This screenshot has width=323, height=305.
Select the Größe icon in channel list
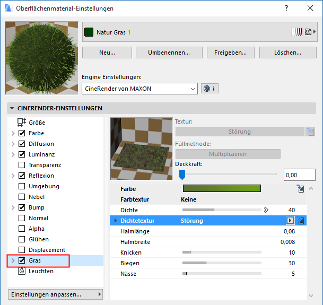(x=22, y=123)
